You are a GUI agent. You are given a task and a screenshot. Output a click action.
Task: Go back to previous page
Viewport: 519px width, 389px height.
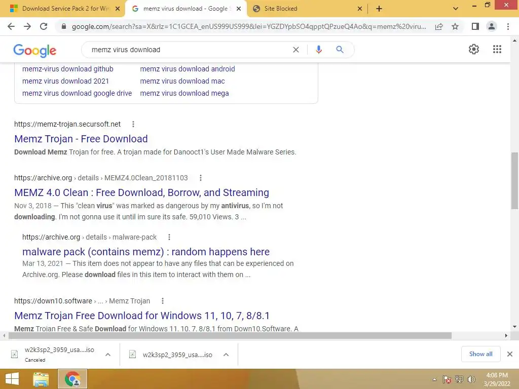(11, 26)
